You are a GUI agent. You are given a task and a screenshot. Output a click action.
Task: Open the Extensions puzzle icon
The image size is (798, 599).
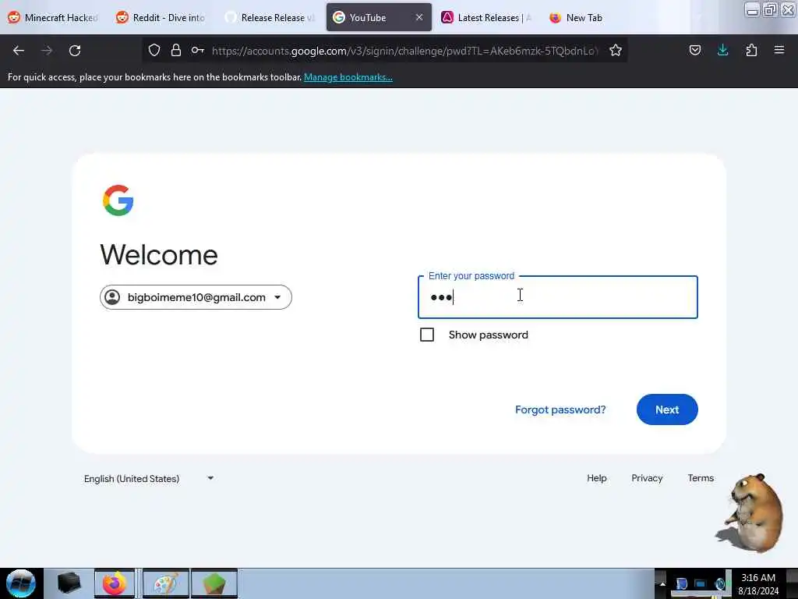[751, 50]
